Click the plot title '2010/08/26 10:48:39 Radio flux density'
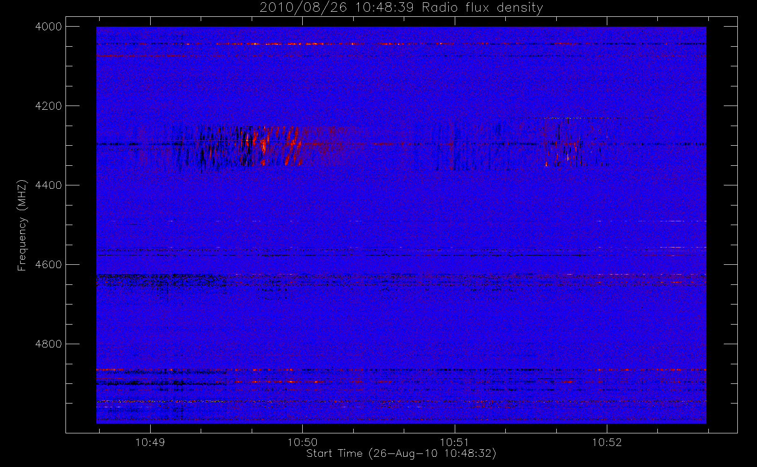 pyautogui.click(x=401, y=8)
